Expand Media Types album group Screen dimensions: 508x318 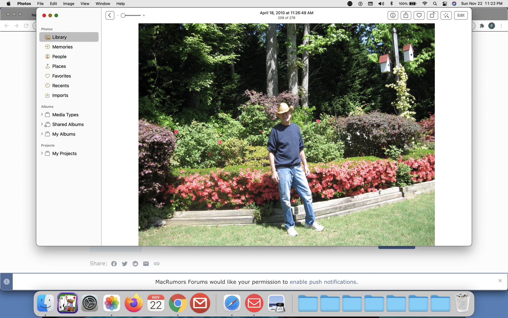42,115
